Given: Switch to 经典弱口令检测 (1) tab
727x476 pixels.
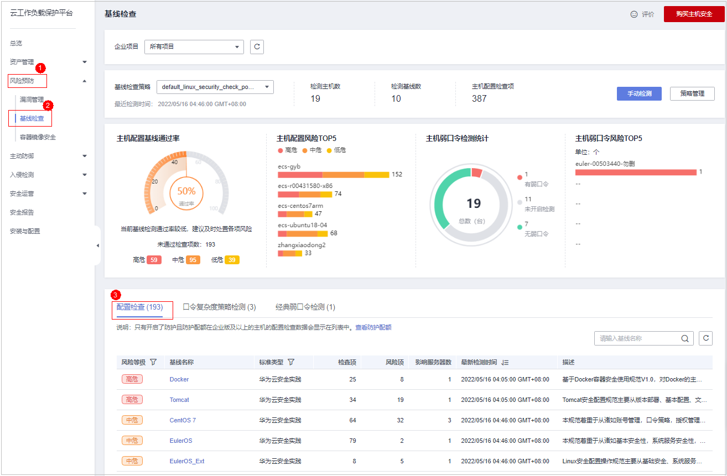Looking at the screenshot, I should (x=305, y=307).
